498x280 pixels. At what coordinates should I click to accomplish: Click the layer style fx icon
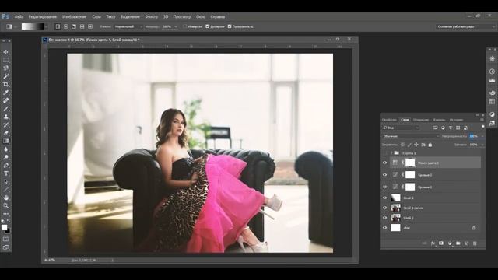(x=433, y=243)
